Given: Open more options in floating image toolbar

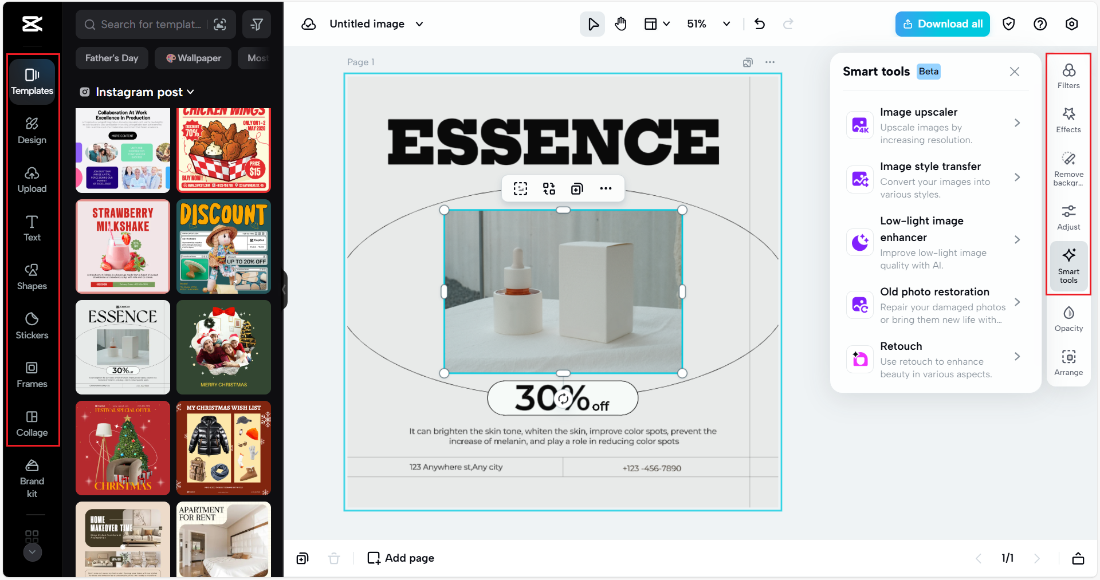Looking at the screenshot, I should coord(606,189).
